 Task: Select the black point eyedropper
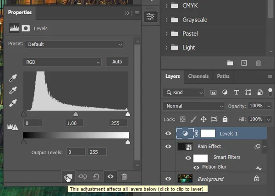tap(13, 78)
